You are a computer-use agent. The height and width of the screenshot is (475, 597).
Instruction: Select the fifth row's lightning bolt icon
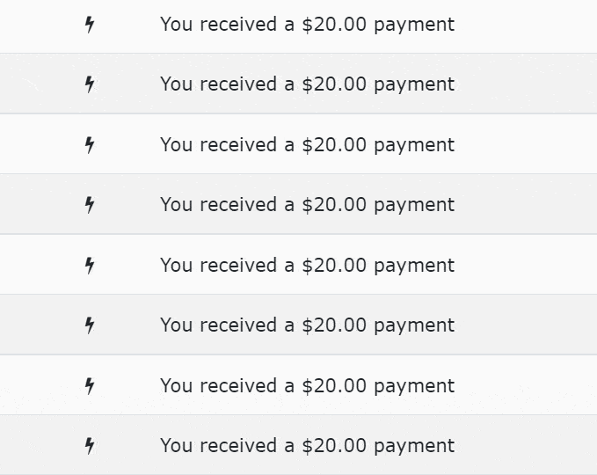point(90,266)
